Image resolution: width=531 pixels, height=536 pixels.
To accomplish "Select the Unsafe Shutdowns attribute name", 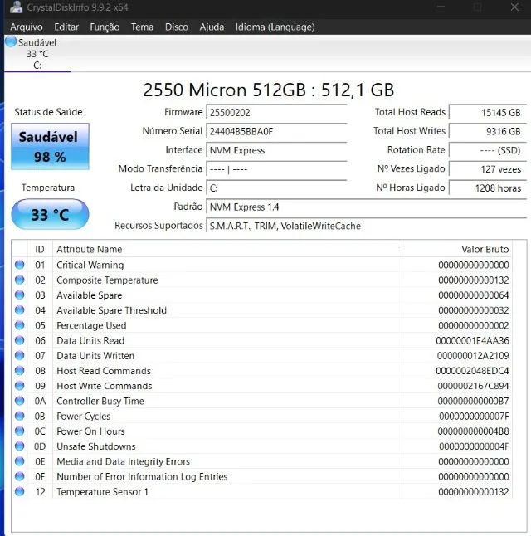I will tap(96, 446).
